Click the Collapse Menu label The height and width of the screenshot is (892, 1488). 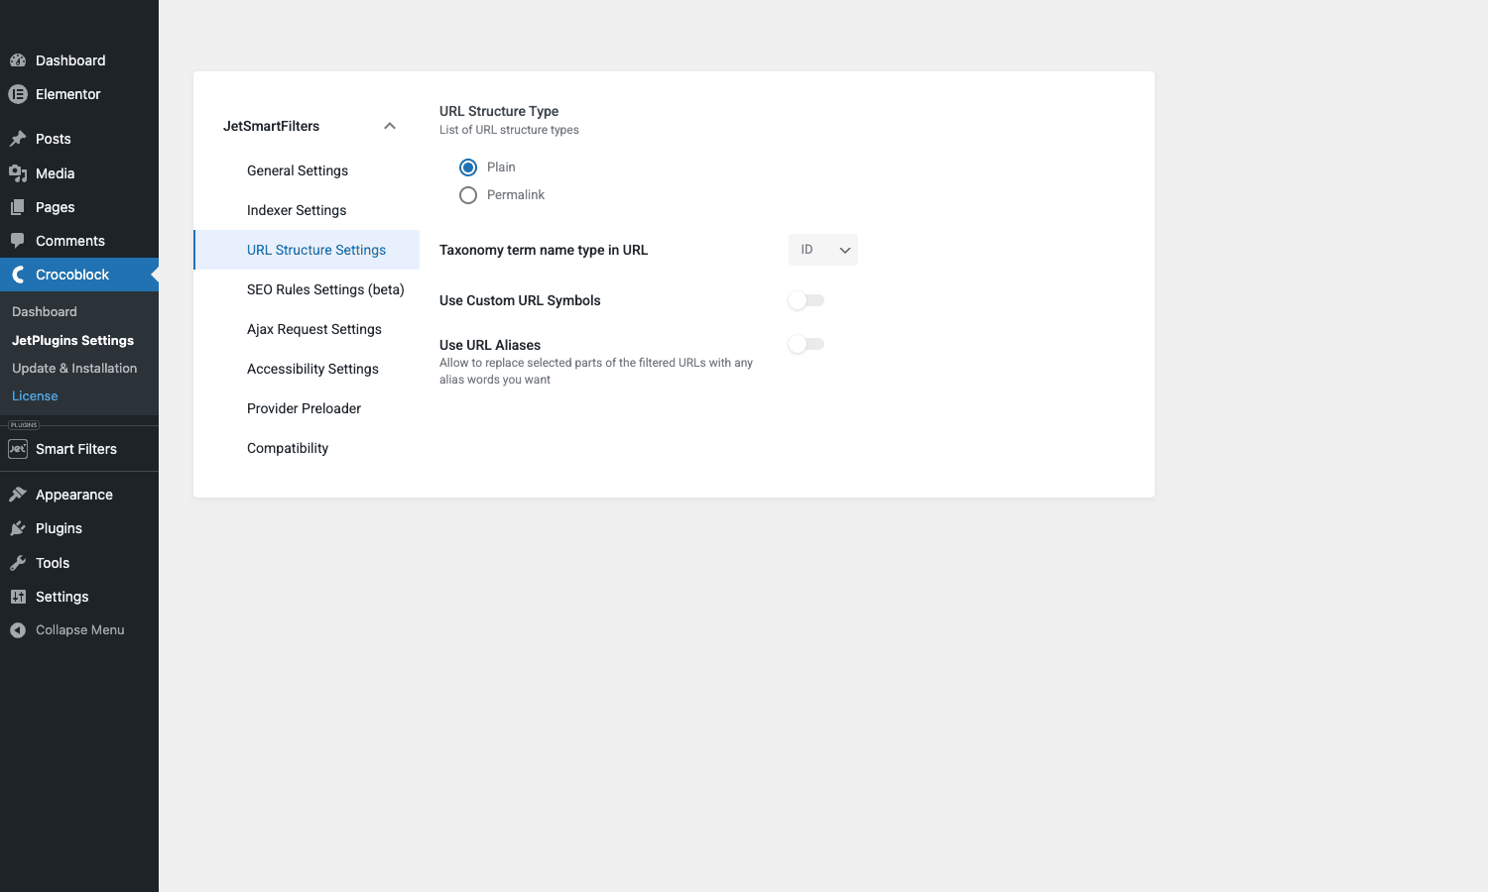(x=80, y=630)
